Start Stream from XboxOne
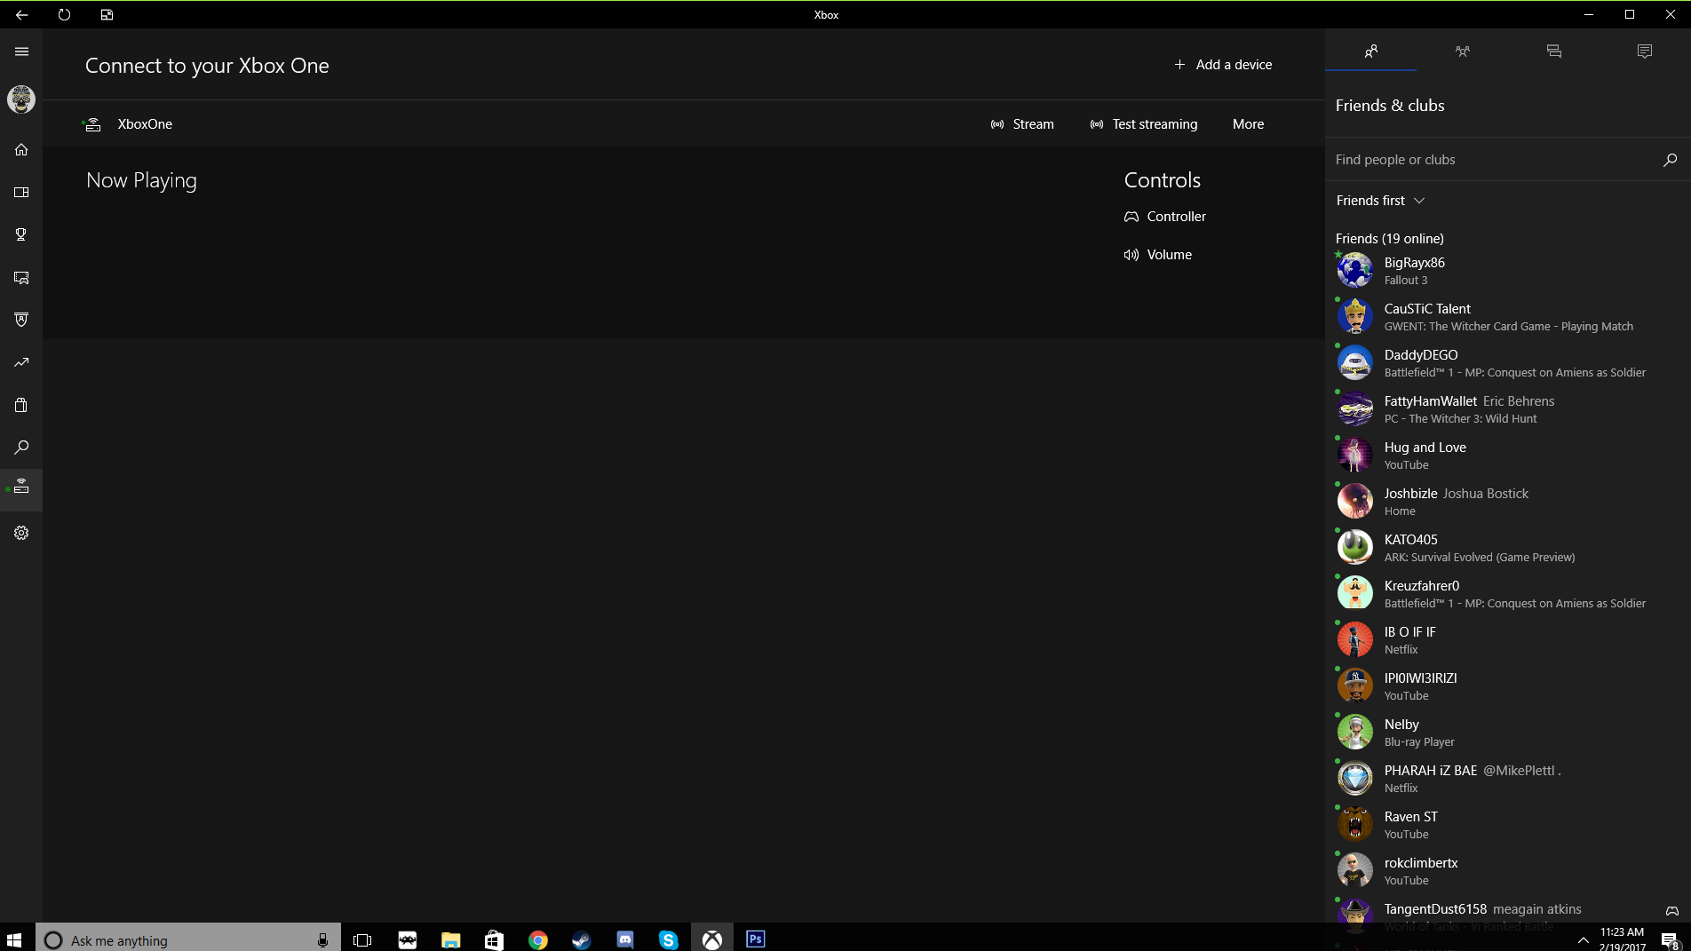Viewport: 1691px width, 951px height. point(1022,124)
